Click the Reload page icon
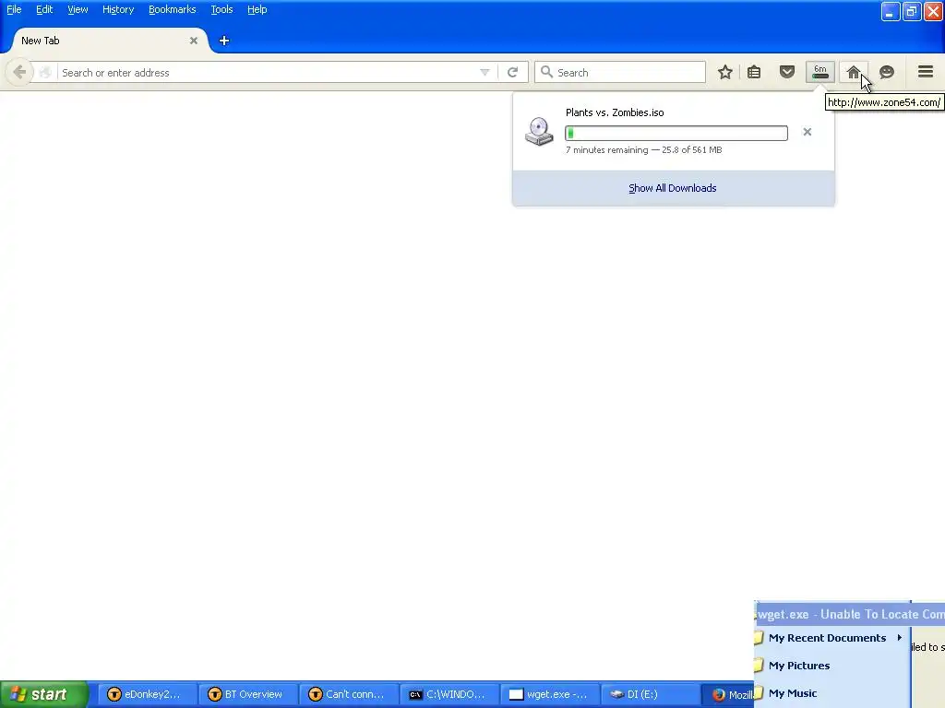 coord(513,72)
